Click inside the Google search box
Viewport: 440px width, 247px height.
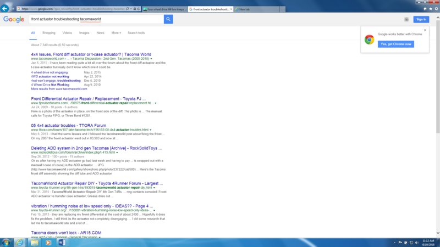[96, 19]
